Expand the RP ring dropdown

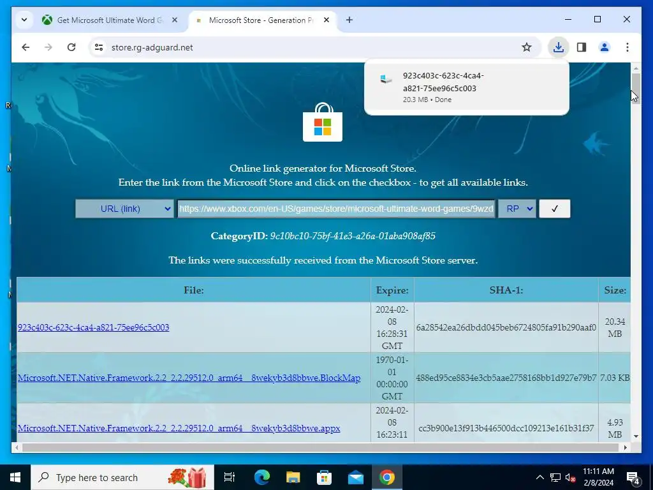click(x=517, y=209)
